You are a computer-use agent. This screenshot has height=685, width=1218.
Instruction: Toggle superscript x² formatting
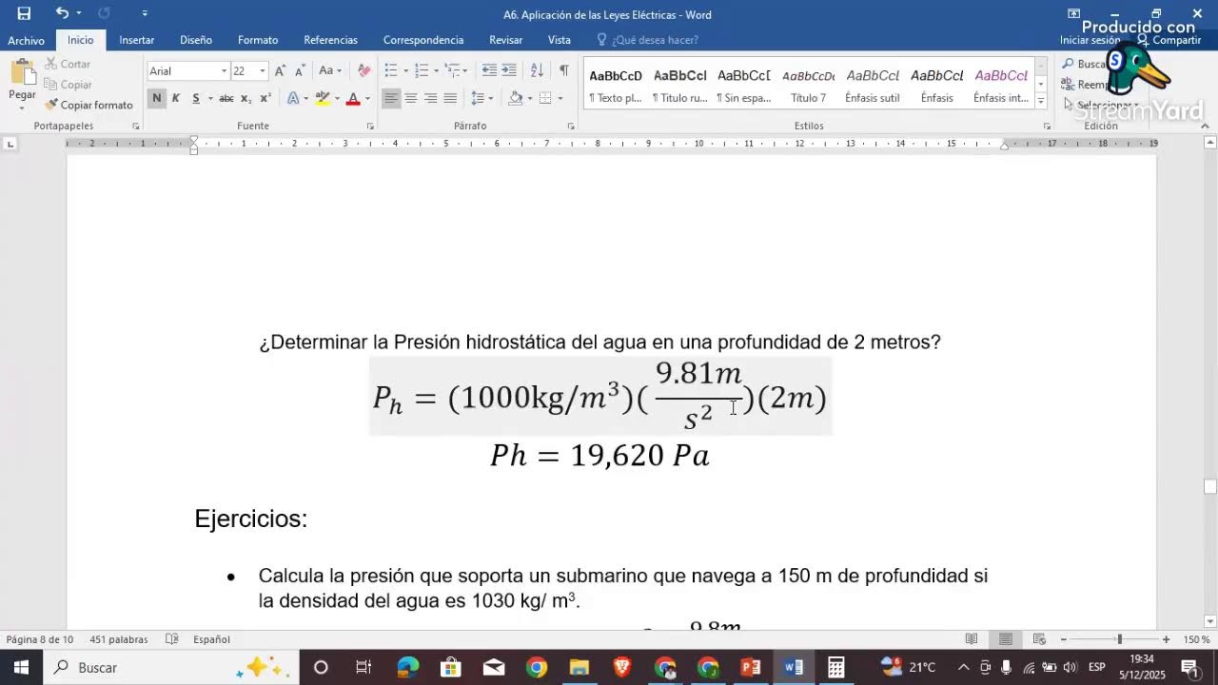[265, 98]
